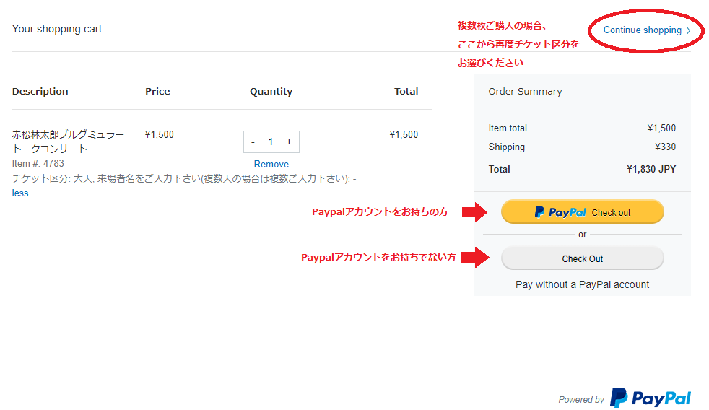Click the Pay without a PayPal account text
709x410 pixels.
(x=583, y=284)
